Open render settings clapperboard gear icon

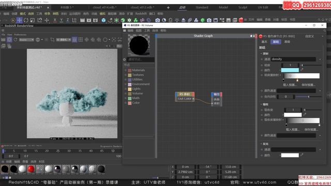click(95, 20)
